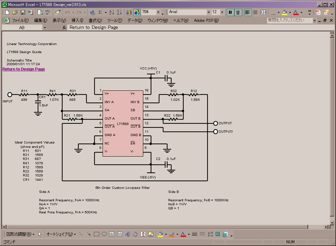Convert to PDF and send for review
This screenshot has height=246, width=336.
pos(326,12)
